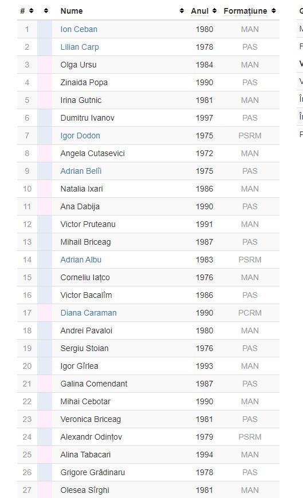Sort table by the # column arrows
303x498 pixels.
click(31, 11)
